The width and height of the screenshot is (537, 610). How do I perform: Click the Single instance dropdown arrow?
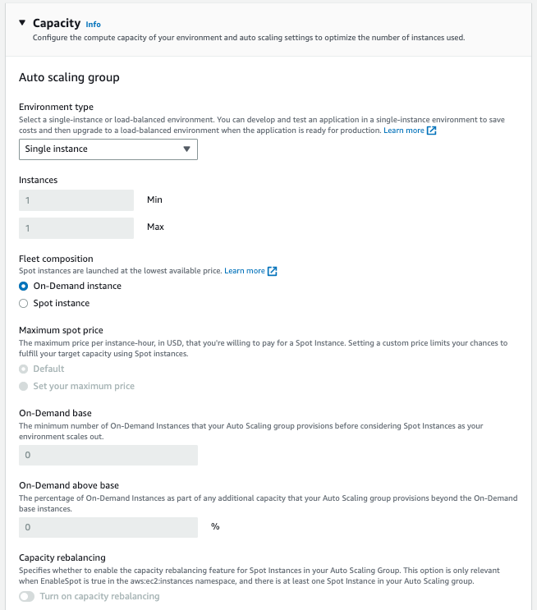click(186, 149)
